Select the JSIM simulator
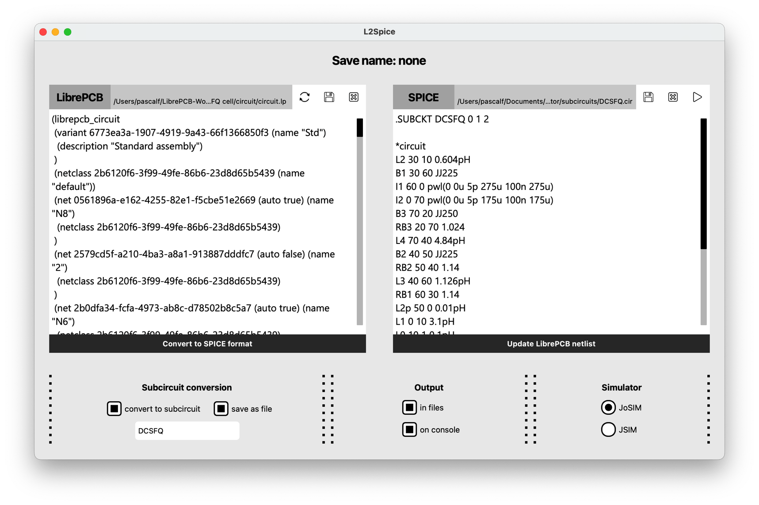 click(608, 429)
